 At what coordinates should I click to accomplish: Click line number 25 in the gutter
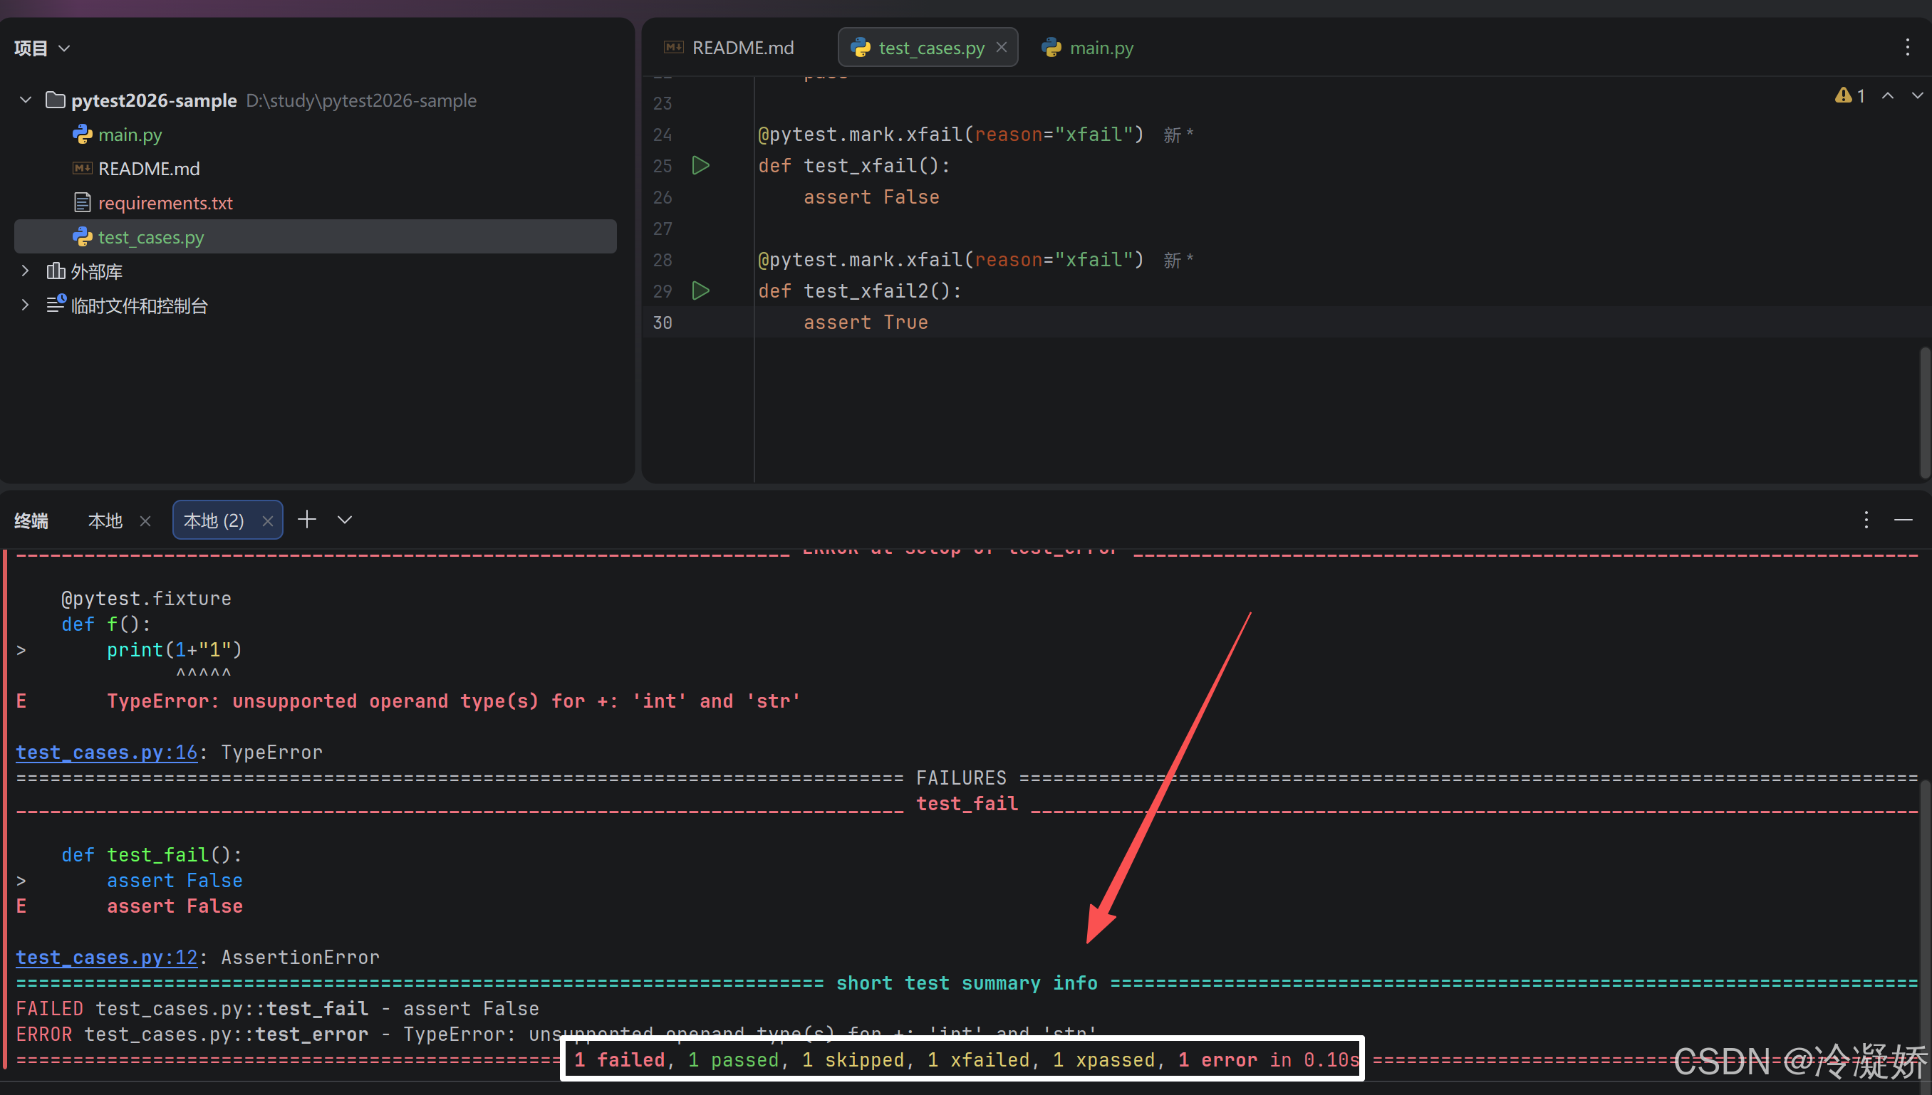(x=662, y=166)
